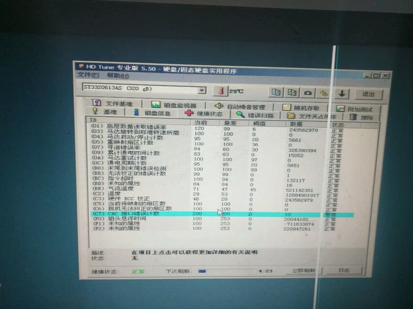This screenshot has height=309, width=413.
Task: Select row (BC) 指令超时
Action: coord(221,179)
